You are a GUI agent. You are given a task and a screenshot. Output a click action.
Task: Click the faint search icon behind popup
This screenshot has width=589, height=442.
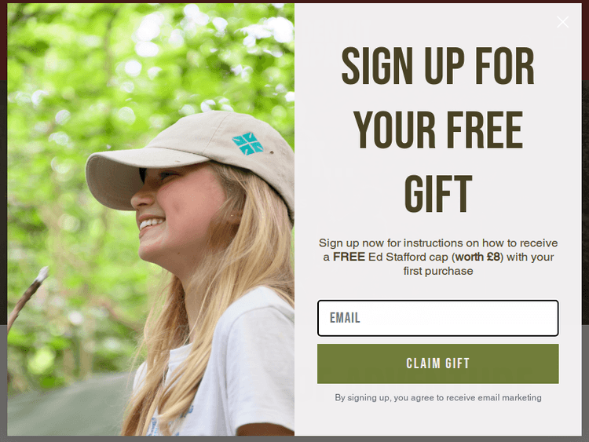click(526, 42)
